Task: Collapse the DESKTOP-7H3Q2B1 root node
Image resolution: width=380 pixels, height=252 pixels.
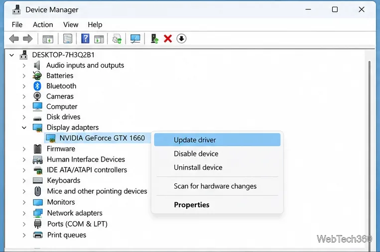Action: pyautogui.click(x=11, y=55)
